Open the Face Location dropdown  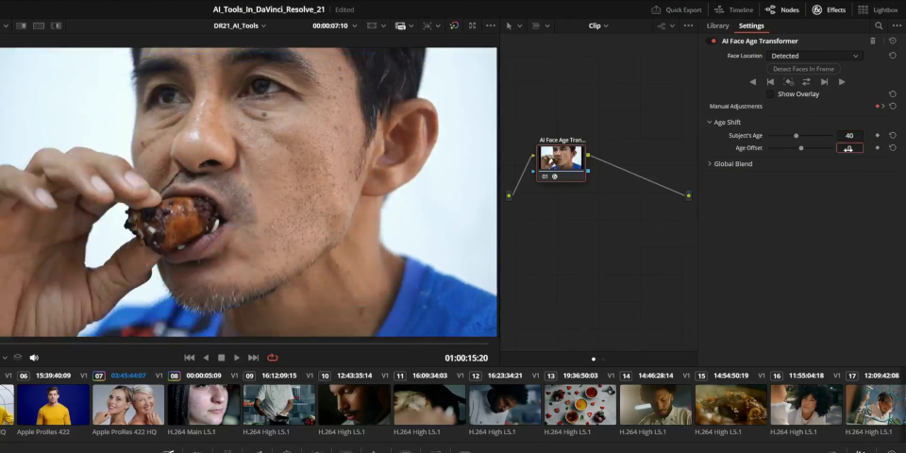click(x=815, y=56)
